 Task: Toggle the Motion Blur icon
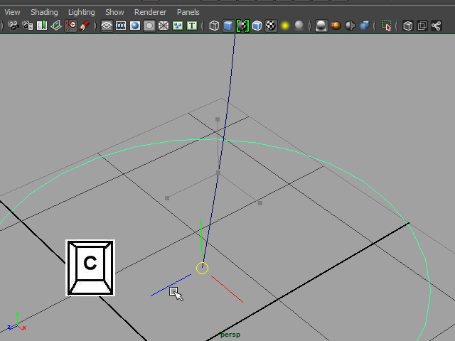click(336, 26)
